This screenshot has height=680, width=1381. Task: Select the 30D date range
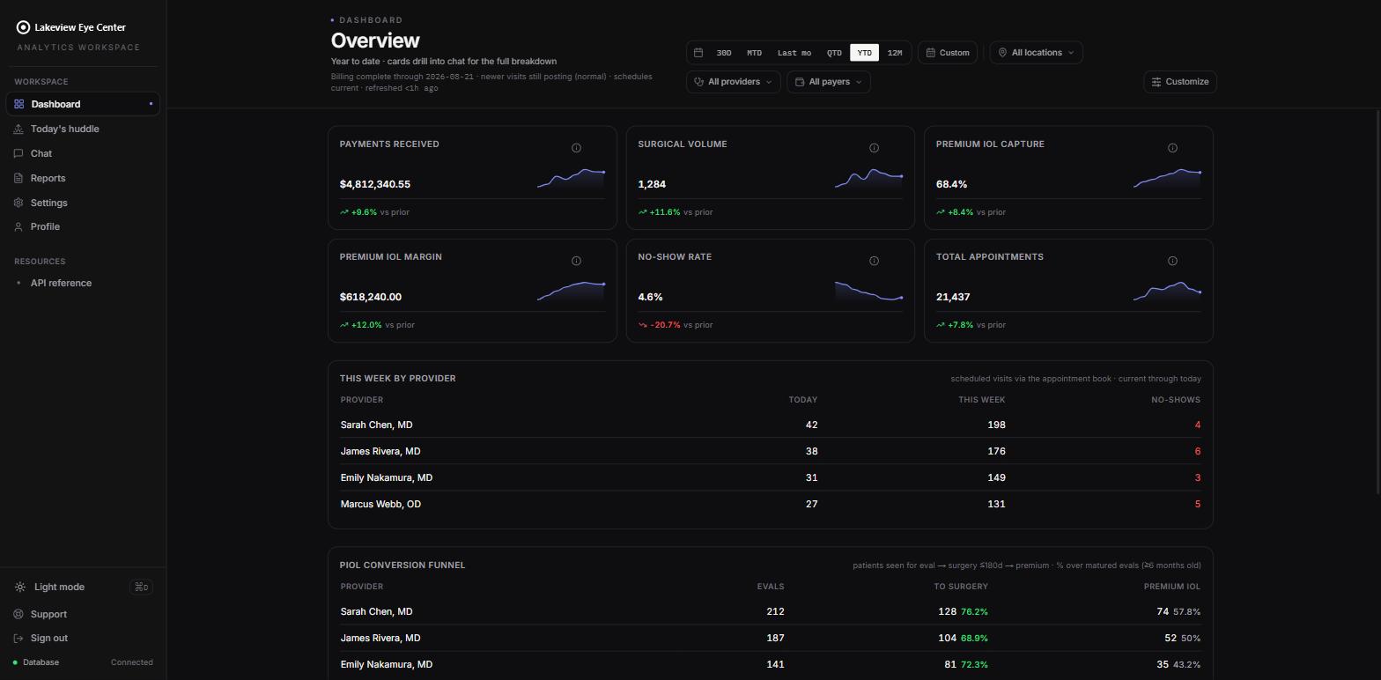[x=724, y=53]
